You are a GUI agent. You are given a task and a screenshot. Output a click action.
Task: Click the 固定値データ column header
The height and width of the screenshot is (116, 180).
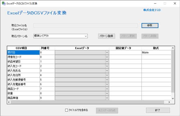click(x=125, y=48)
